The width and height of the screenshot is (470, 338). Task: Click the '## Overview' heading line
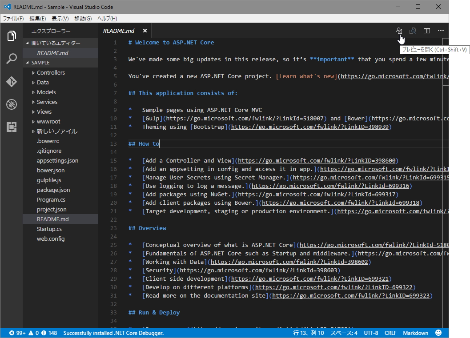point(147,228)
